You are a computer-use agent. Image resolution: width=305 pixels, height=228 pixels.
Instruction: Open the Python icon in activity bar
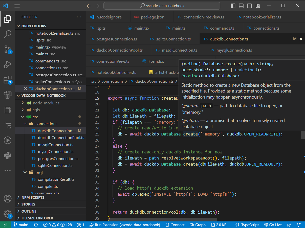(x=8, y=155)
